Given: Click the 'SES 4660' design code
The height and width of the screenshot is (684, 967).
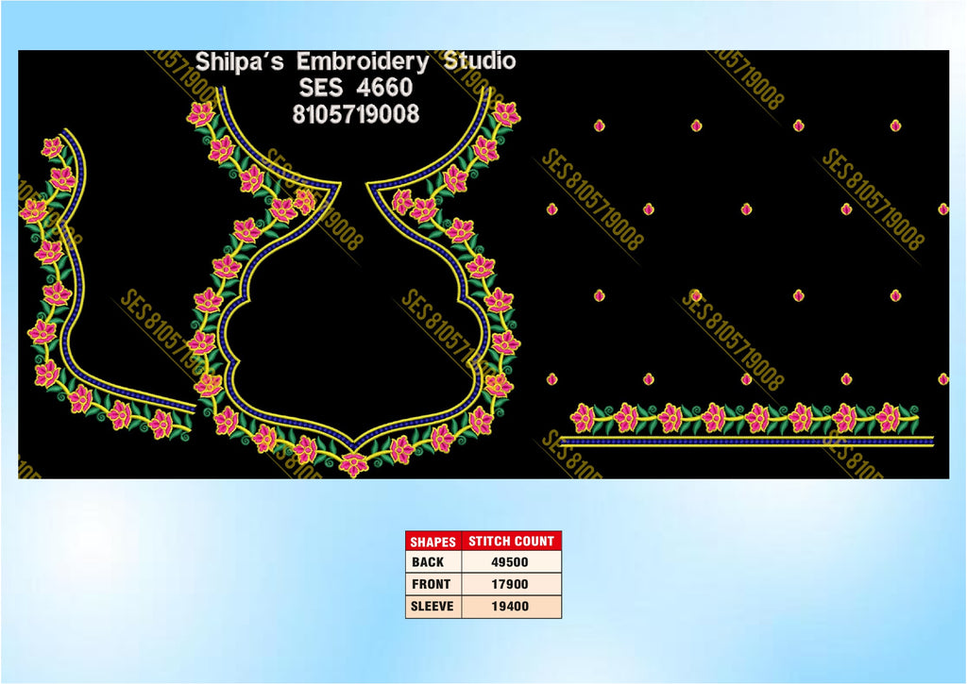Looking at the screenshot, I should tap(356, 88).
